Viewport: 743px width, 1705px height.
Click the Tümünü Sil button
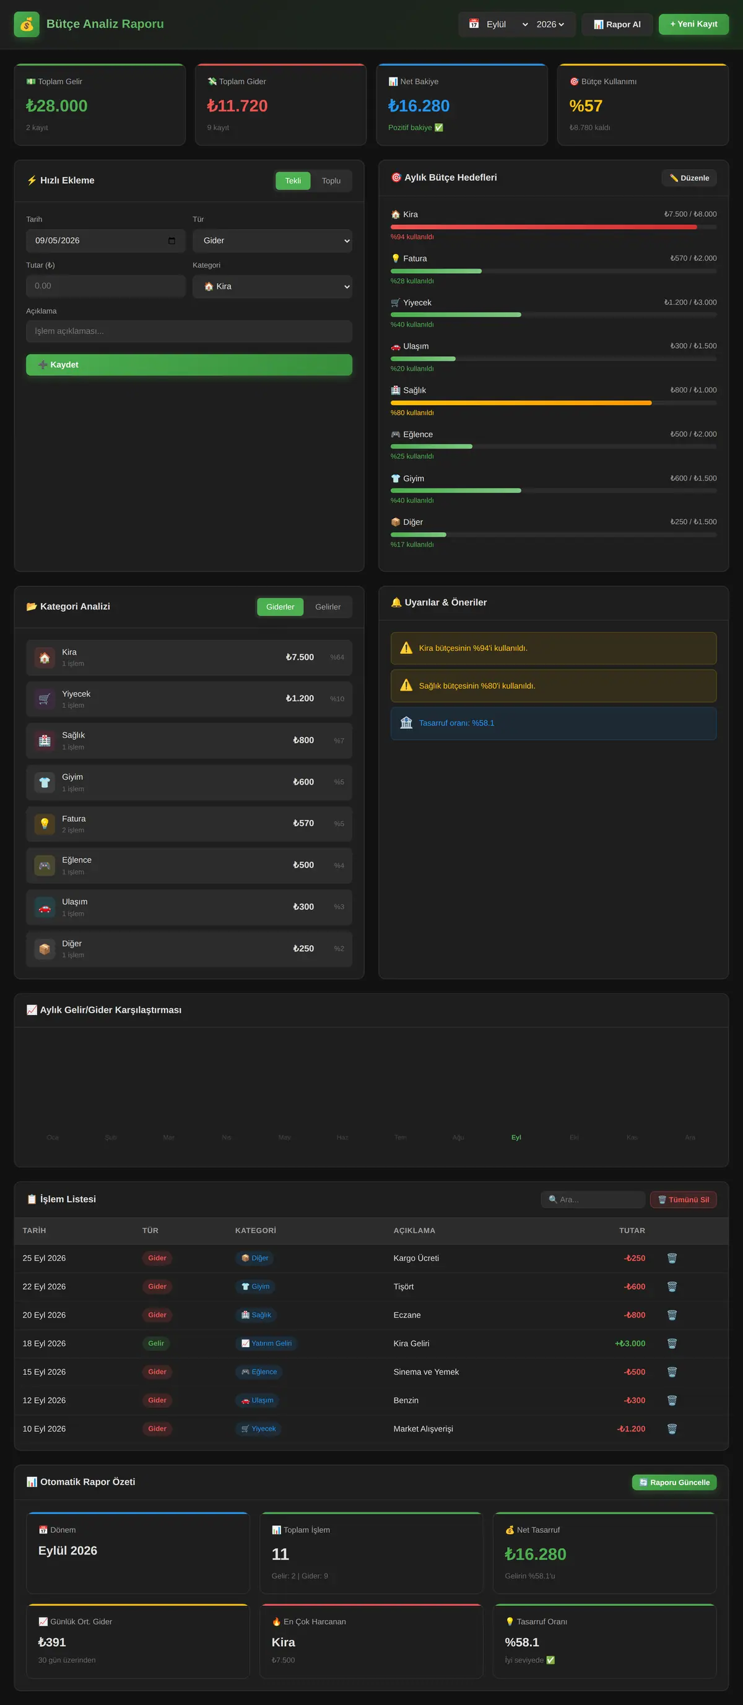pyautogui.click(x=683, y=1200)
